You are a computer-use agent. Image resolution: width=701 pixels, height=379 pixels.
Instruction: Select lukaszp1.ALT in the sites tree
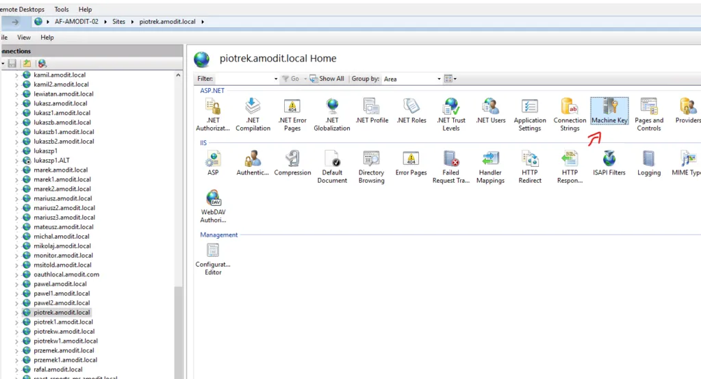coord(51,161)
